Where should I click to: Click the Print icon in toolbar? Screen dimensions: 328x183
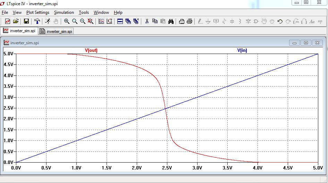pyautogui.click(x=190, y=21)
